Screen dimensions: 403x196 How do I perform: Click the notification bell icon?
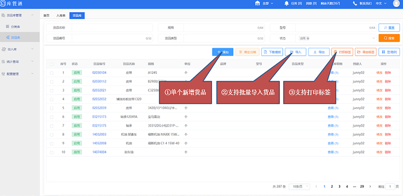click(287, 3)
